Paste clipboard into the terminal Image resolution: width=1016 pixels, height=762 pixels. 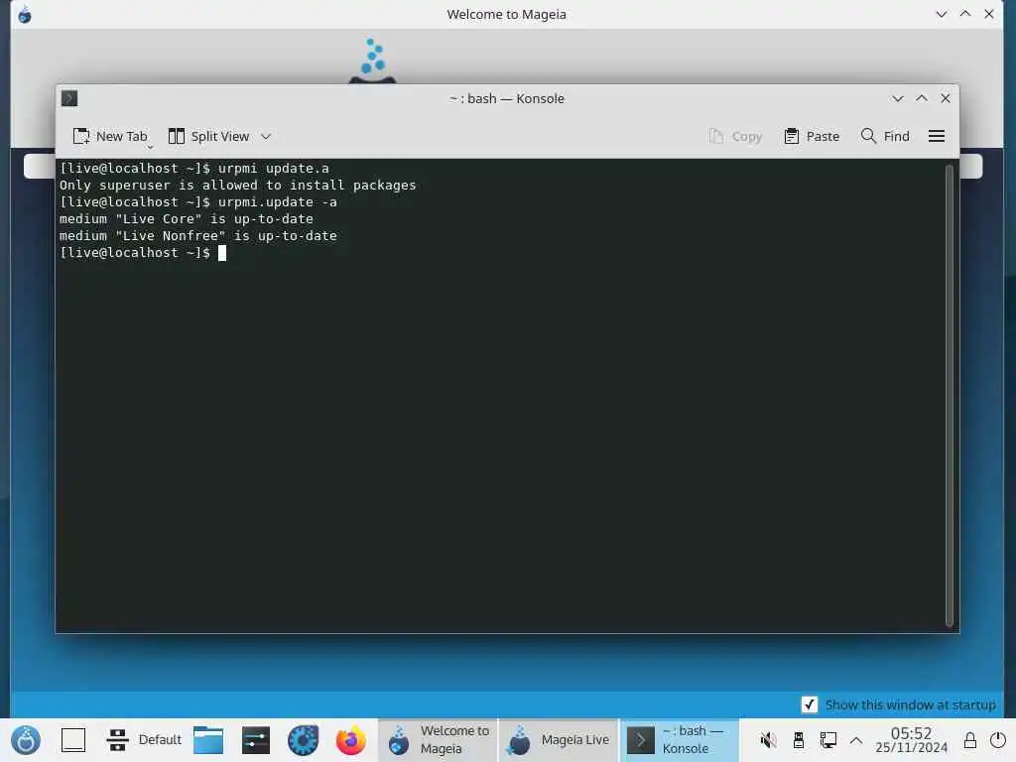(x=812, y=136)
